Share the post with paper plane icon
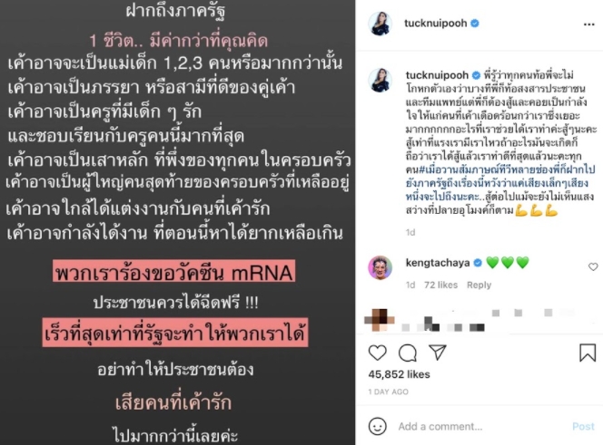Screen dimensions: 603x445 coord(438,353)
